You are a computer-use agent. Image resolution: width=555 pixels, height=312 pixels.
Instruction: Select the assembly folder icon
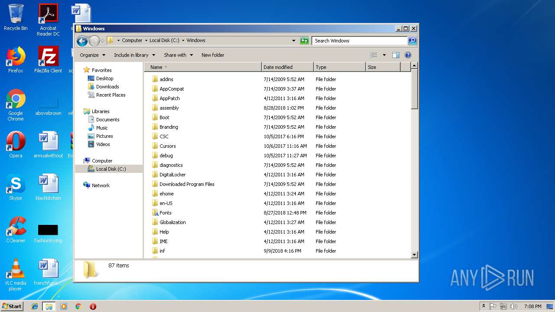click(x=155, y=108)
